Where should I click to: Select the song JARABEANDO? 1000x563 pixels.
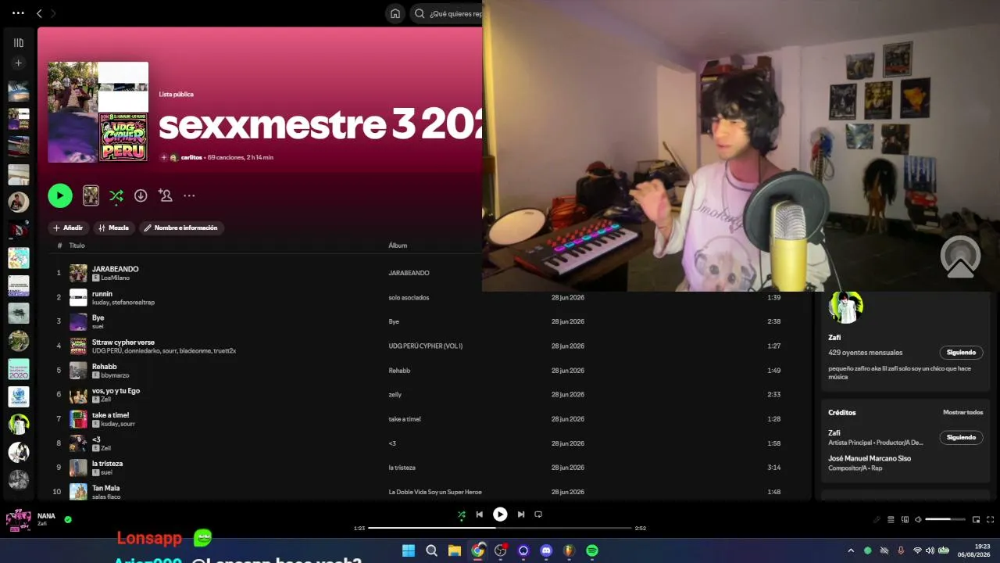click(x=116, y=269)
